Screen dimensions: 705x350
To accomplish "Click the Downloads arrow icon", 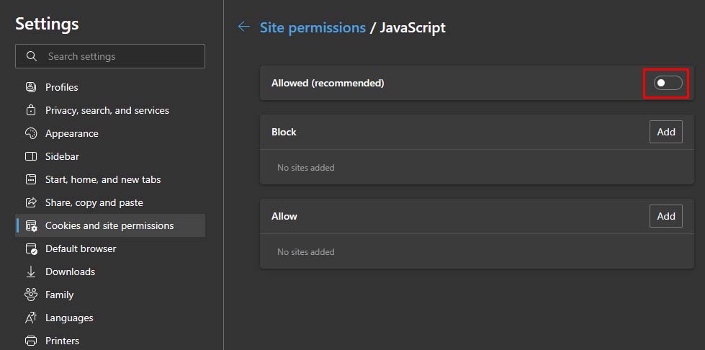I will (x=31, y=272).
